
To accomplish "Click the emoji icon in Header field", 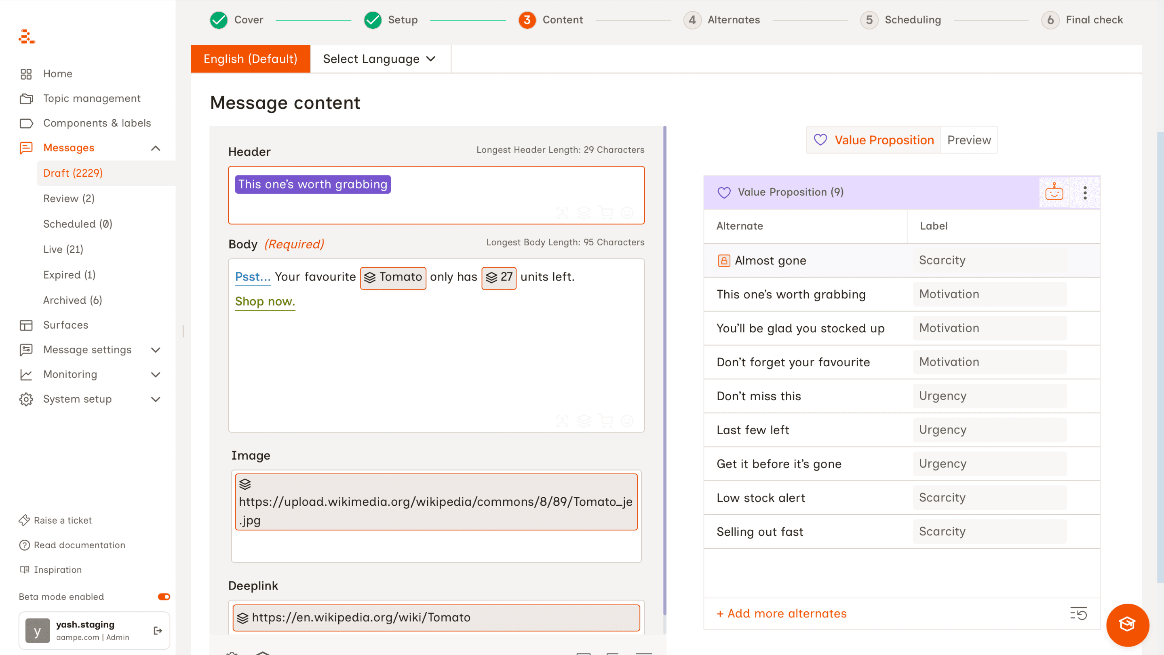I will (x=627, y=212).
